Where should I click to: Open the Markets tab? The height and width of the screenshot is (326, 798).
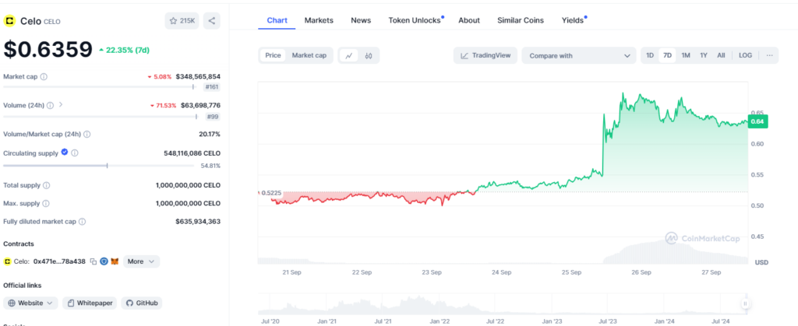tap(319, 20)
